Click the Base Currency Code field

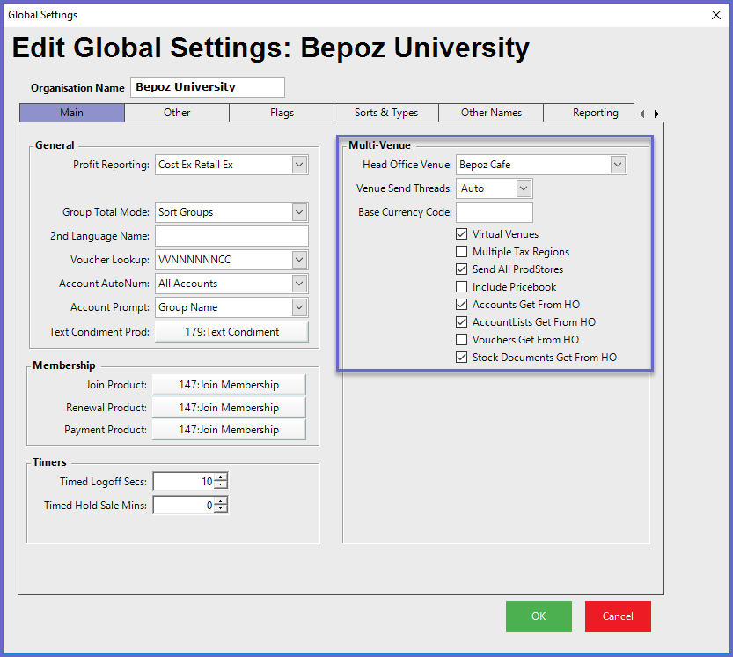(494, 212)
